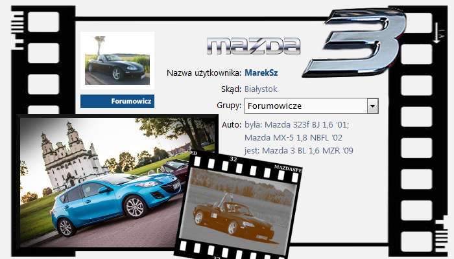454x259 pixels.
Task: Select the text 'była: Mazda 323f BJ 1,6 '01;'
Action: tap(297, 124)
